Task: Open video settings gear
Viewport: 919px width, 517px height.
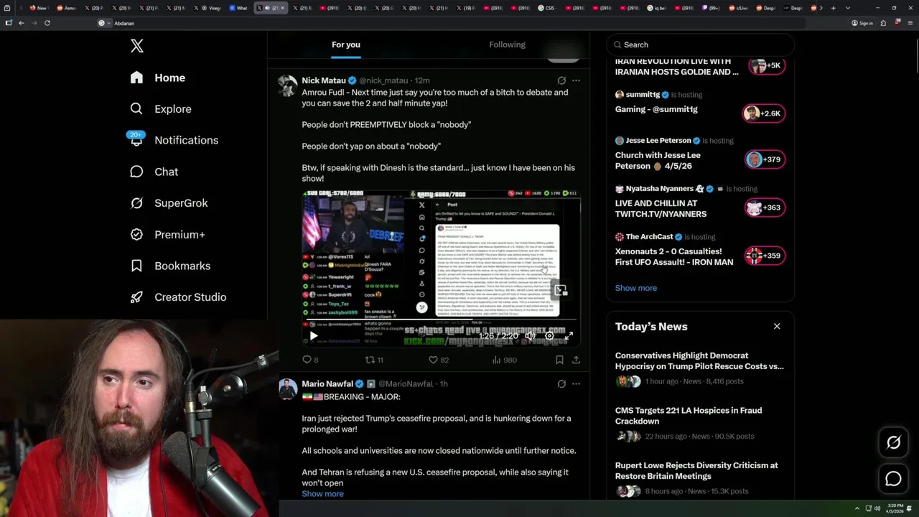Action: pos(549,335)
